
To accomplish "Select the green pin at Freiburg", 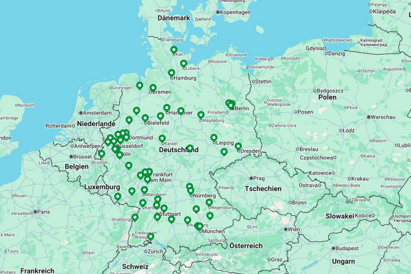I will 150,236.
